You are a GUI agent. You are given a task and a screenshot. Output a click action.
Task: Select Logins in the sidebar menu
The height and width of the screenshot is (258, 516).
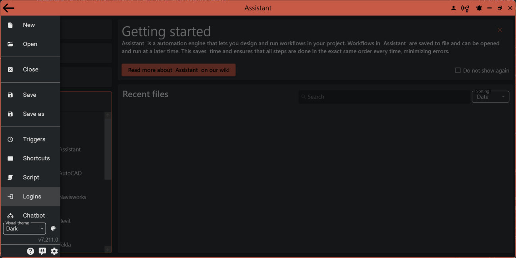32,196
